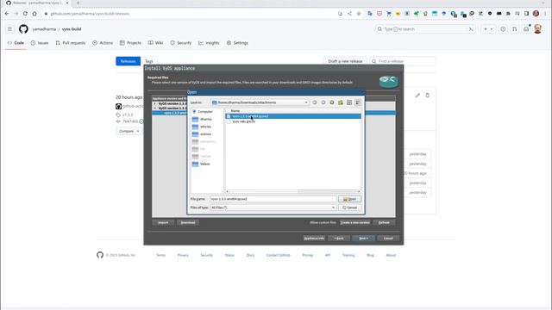
Task: Click the File name input field
Action: tap(273, 199)
